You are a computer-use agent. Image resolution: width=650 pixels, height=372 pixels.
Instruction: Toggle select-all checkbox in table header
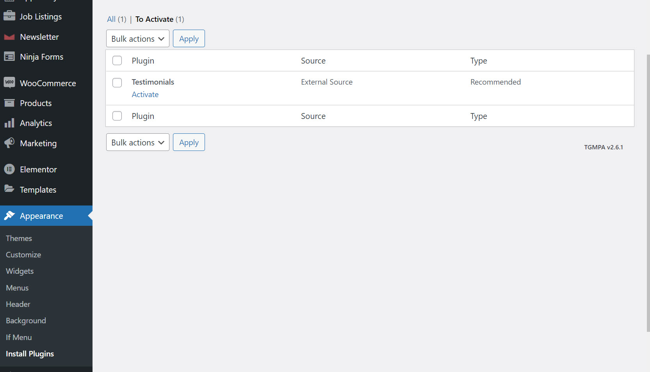[117, 60]
